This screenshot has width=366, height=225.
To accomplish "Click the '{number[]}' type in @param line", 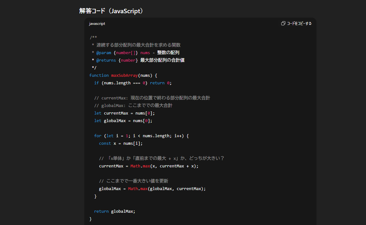I will [126, 53].
